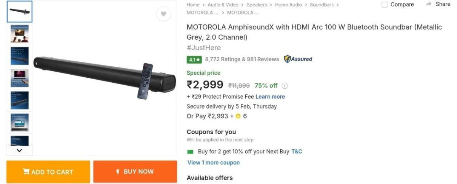The width and height of the screenshot is (457, 184).
Task: Select the second product thumbnail
Action: click(x=19, y=34)
